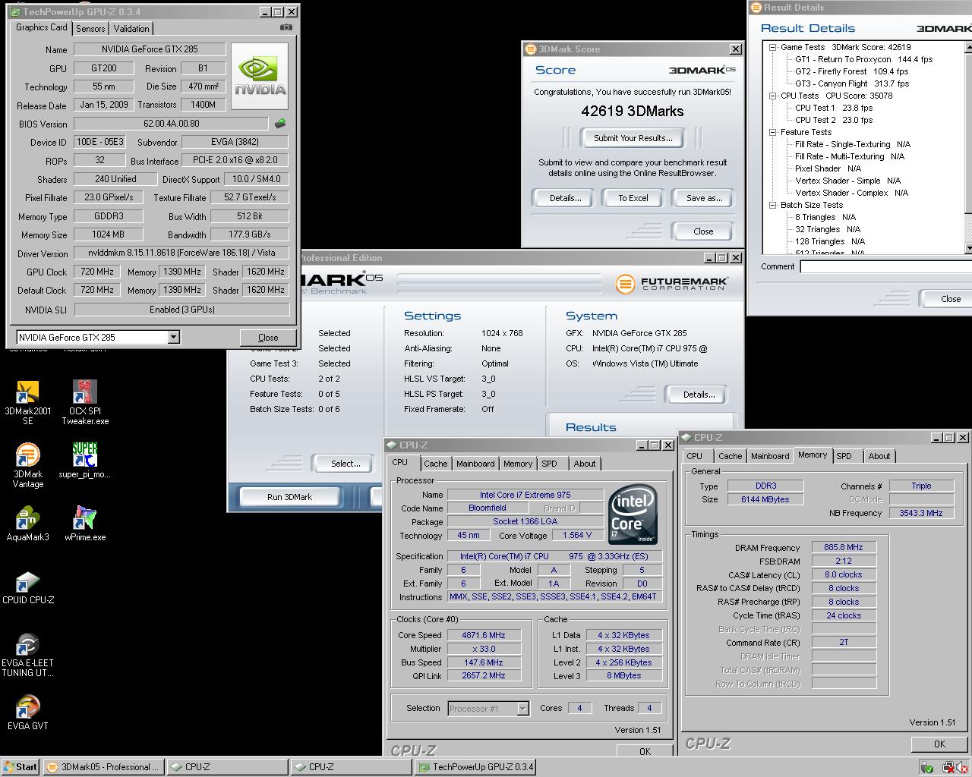Viewport: 972px width, 777px height.
Task: Click the NVIDIA logo in GPU-Z
Action: (260, 77)
